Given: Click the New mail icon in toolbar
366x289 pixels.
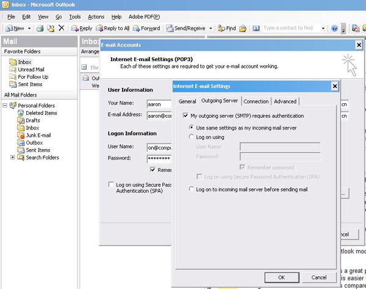Looking at the screenshot, I should 10,28.
